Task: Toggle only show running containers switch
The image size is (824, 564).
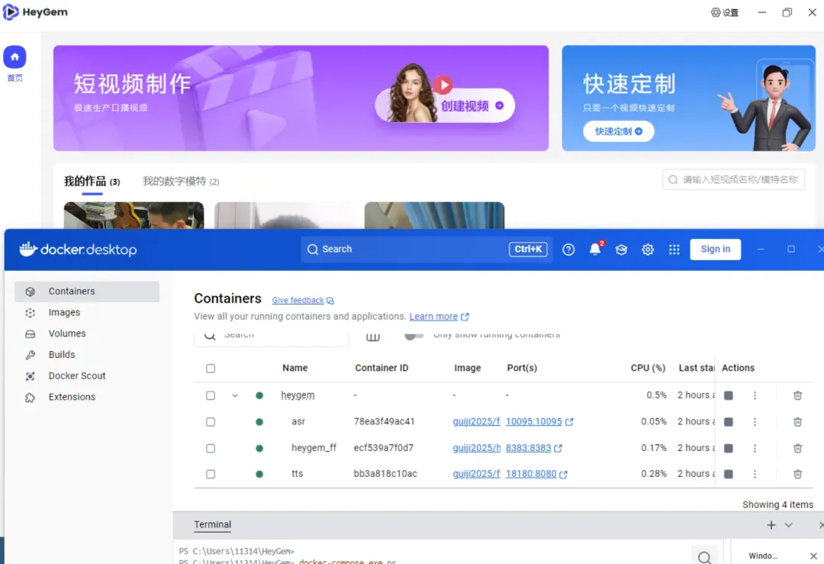Action: (x=414, y=336)
